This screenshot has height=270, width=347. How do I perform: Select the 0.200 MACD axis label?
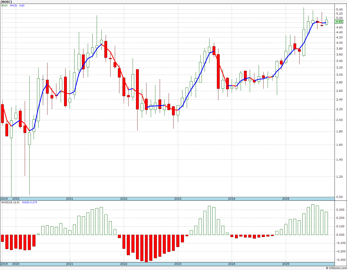tap(340, 218)
